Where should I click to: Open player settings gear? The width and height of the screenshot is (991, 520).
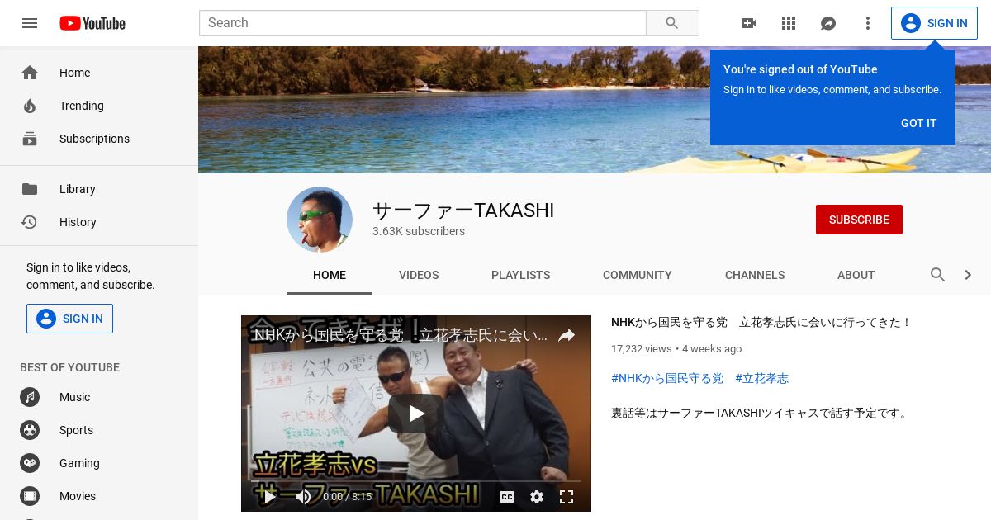click(x=537, y=497)
